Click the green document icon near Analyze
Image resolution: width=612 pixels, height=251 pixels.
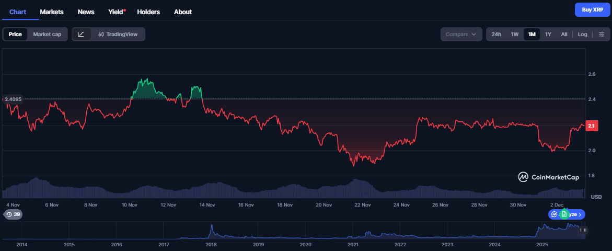click(x=564, y=214)
